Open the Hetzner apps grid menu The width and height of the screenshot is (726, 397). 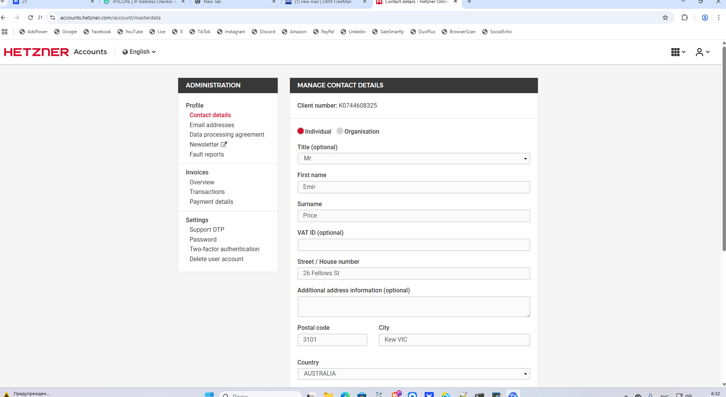pos(678,52)
